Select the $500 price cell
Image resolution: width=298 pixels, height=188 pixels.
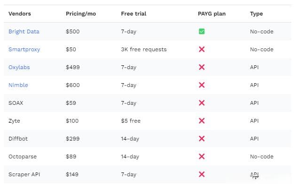pos(72,31)
